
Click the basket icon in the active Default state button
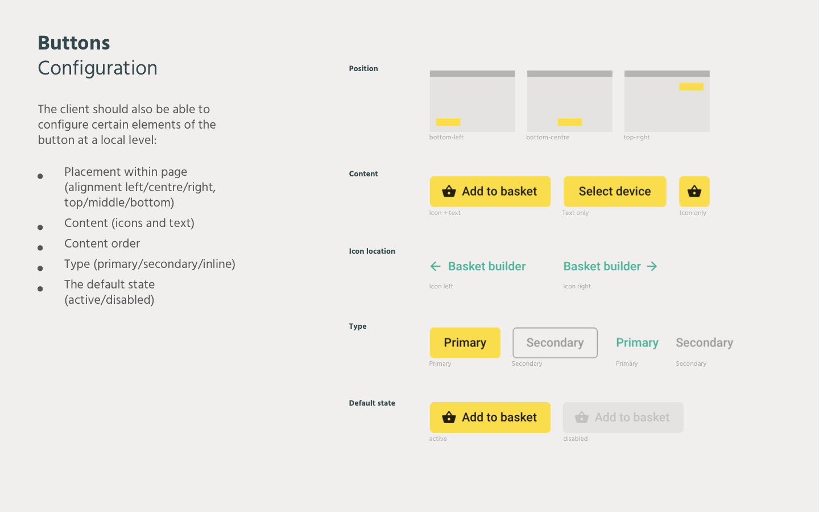pos(449,418)
